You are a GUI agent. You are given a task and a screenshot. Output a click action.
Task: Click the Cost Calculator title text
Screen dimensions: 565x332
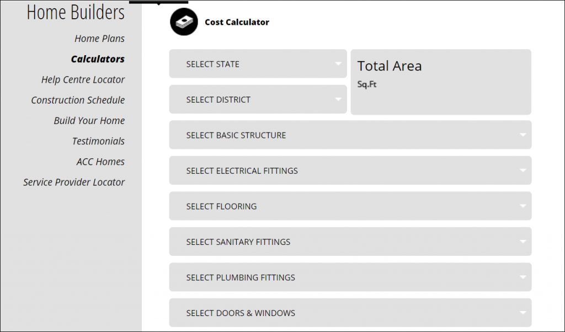[237, 23]
